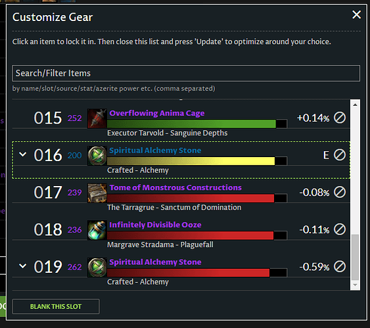
Task: Lock in Overflowing Anima Cage by its name
Action: point(157,113)
